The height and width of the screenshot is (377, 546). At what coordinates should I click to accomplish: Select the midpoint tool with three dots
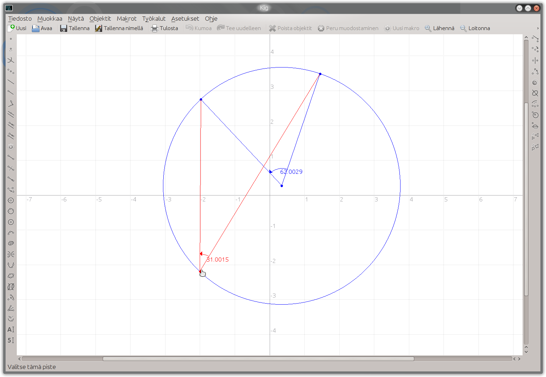point(11,71)
